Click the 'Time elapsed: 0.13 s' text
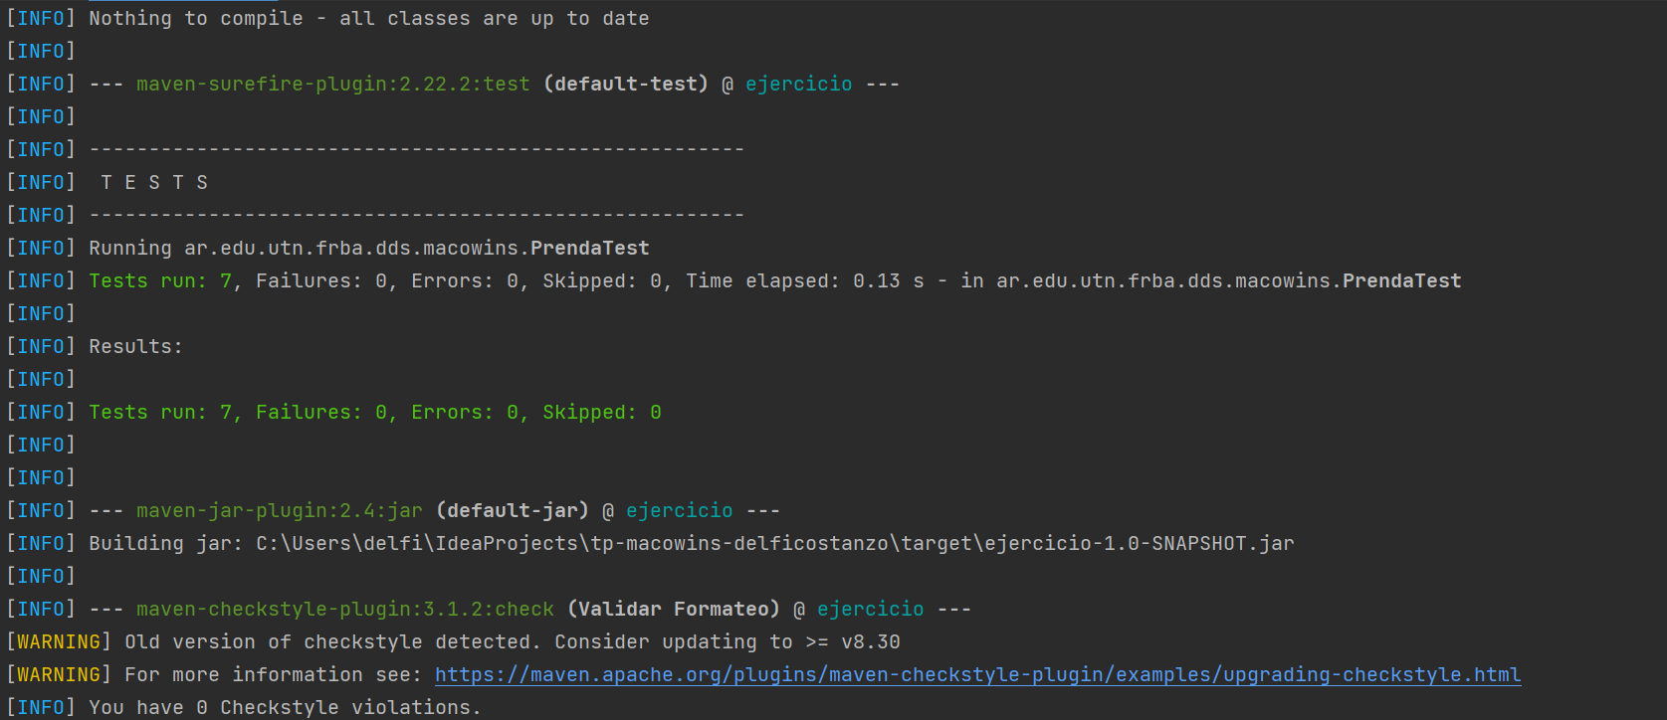This screenshot has width=1667, height=720. point(805,280)
